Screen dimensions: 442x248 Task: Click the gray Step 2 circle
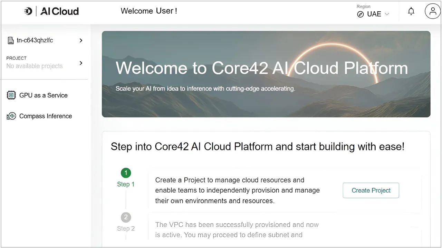[x=126, y=217]
